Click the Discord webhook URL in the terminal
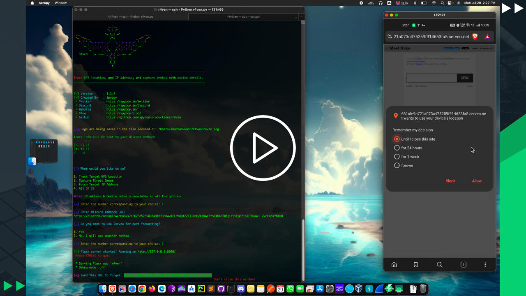Image resolution: width=526 pixels, height=296 pixels. (178, 216)
